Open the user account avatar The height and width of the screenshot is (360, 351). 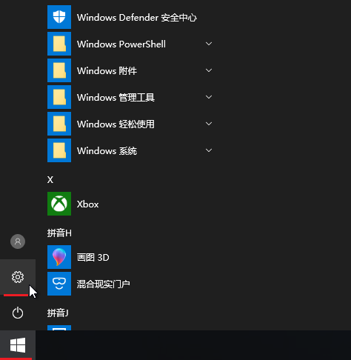pyautogui.click(x=18, y=241)
